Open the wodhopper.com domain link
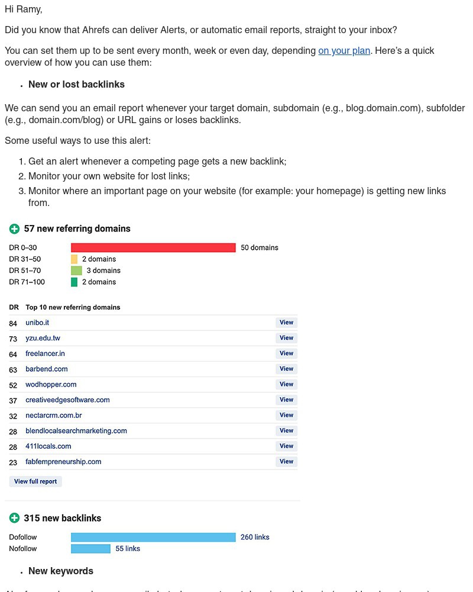The width and height of the screenshot is (473, 592). [51, 384]
